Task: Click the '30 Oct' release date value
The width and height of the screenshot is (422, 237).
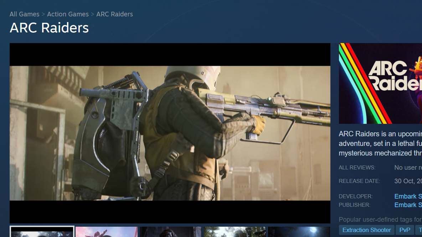Action: (408, 181)
